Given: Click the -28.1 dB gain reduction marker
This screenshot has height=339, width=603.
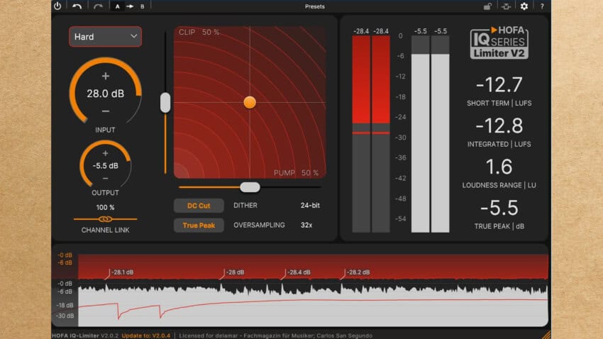Looking at the screenshot, I should (122, 272).
